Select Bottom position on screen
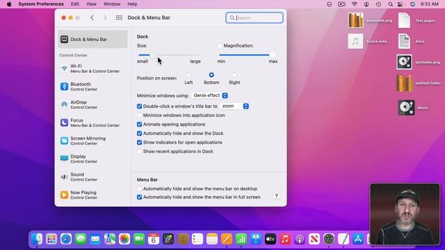 click(x=211, y=75)
